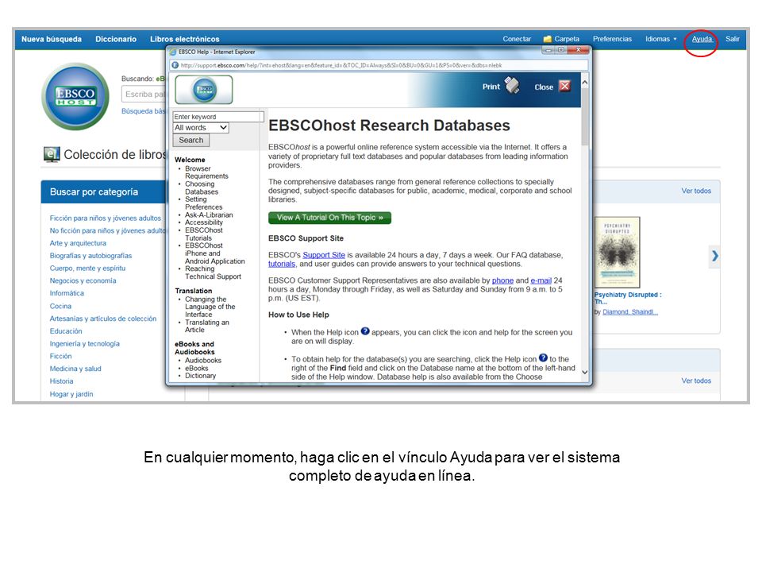The height and width of the screenshot is (572, 762).
Task: Open the Psychiatry Disrupted title link
Action: point(627,298)
